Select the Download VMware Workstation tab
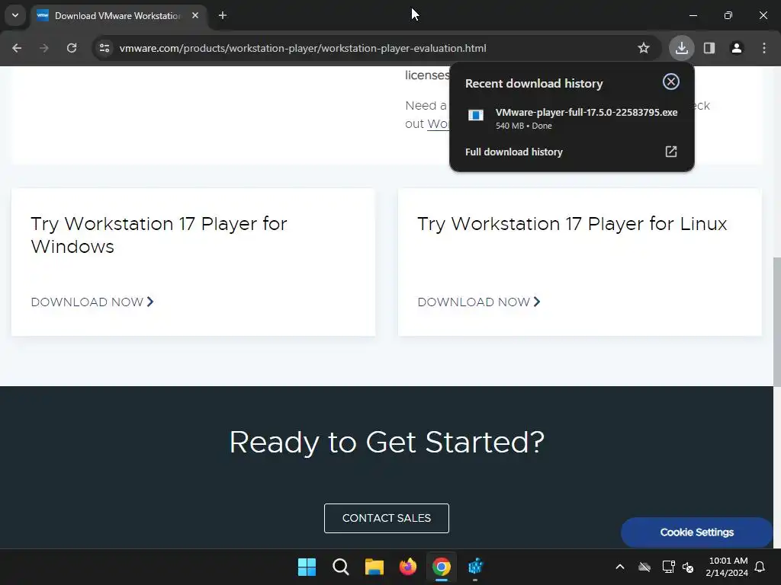This screenshot has height=585, width=781. [117, 16]
